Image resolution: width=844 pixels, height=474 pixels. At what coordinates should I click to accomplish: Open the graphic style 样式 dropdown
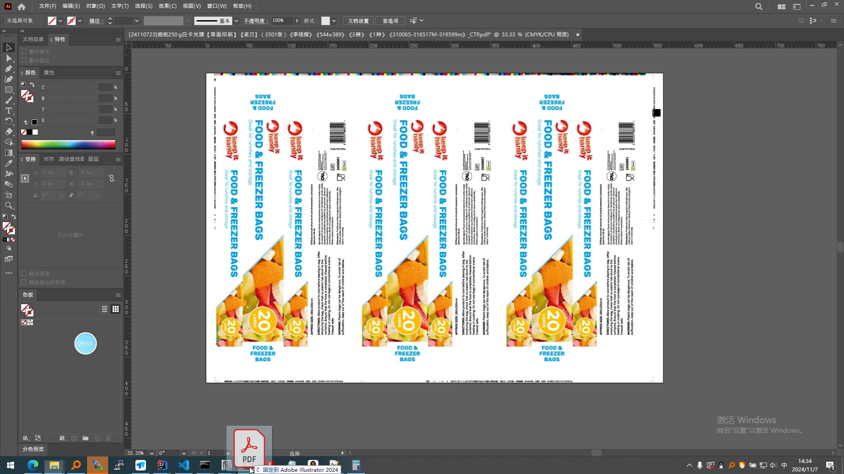tap(334, 21)
